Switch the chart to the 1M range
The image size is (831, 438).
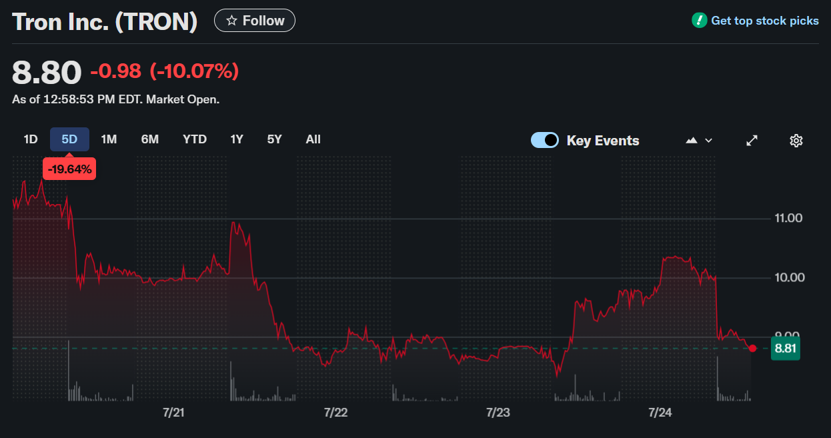[x=109, y=139]
